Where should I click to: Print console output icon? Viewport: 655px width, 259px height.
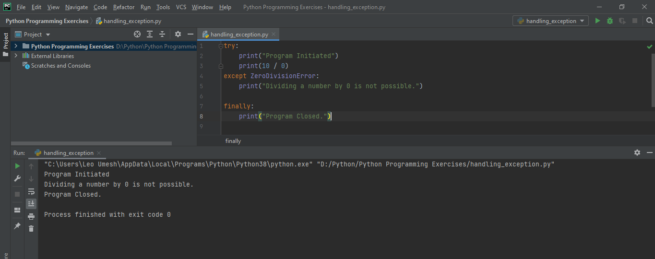tap(31, 216)
